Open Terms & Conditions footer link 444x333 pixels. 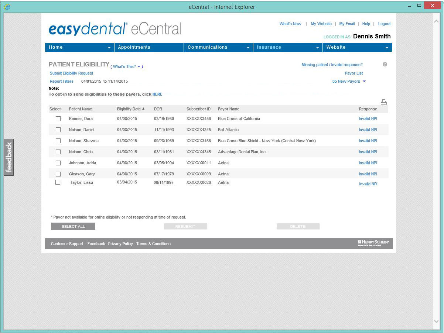pyautogui.click(x=153, y=244)
